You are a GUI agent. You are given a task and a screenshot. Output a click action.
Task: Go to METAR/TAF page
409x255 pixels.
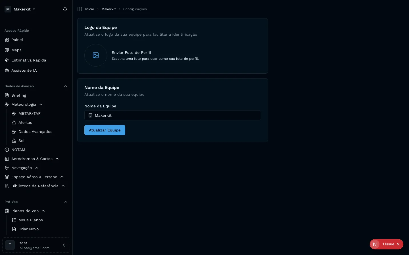coord(29,113)
